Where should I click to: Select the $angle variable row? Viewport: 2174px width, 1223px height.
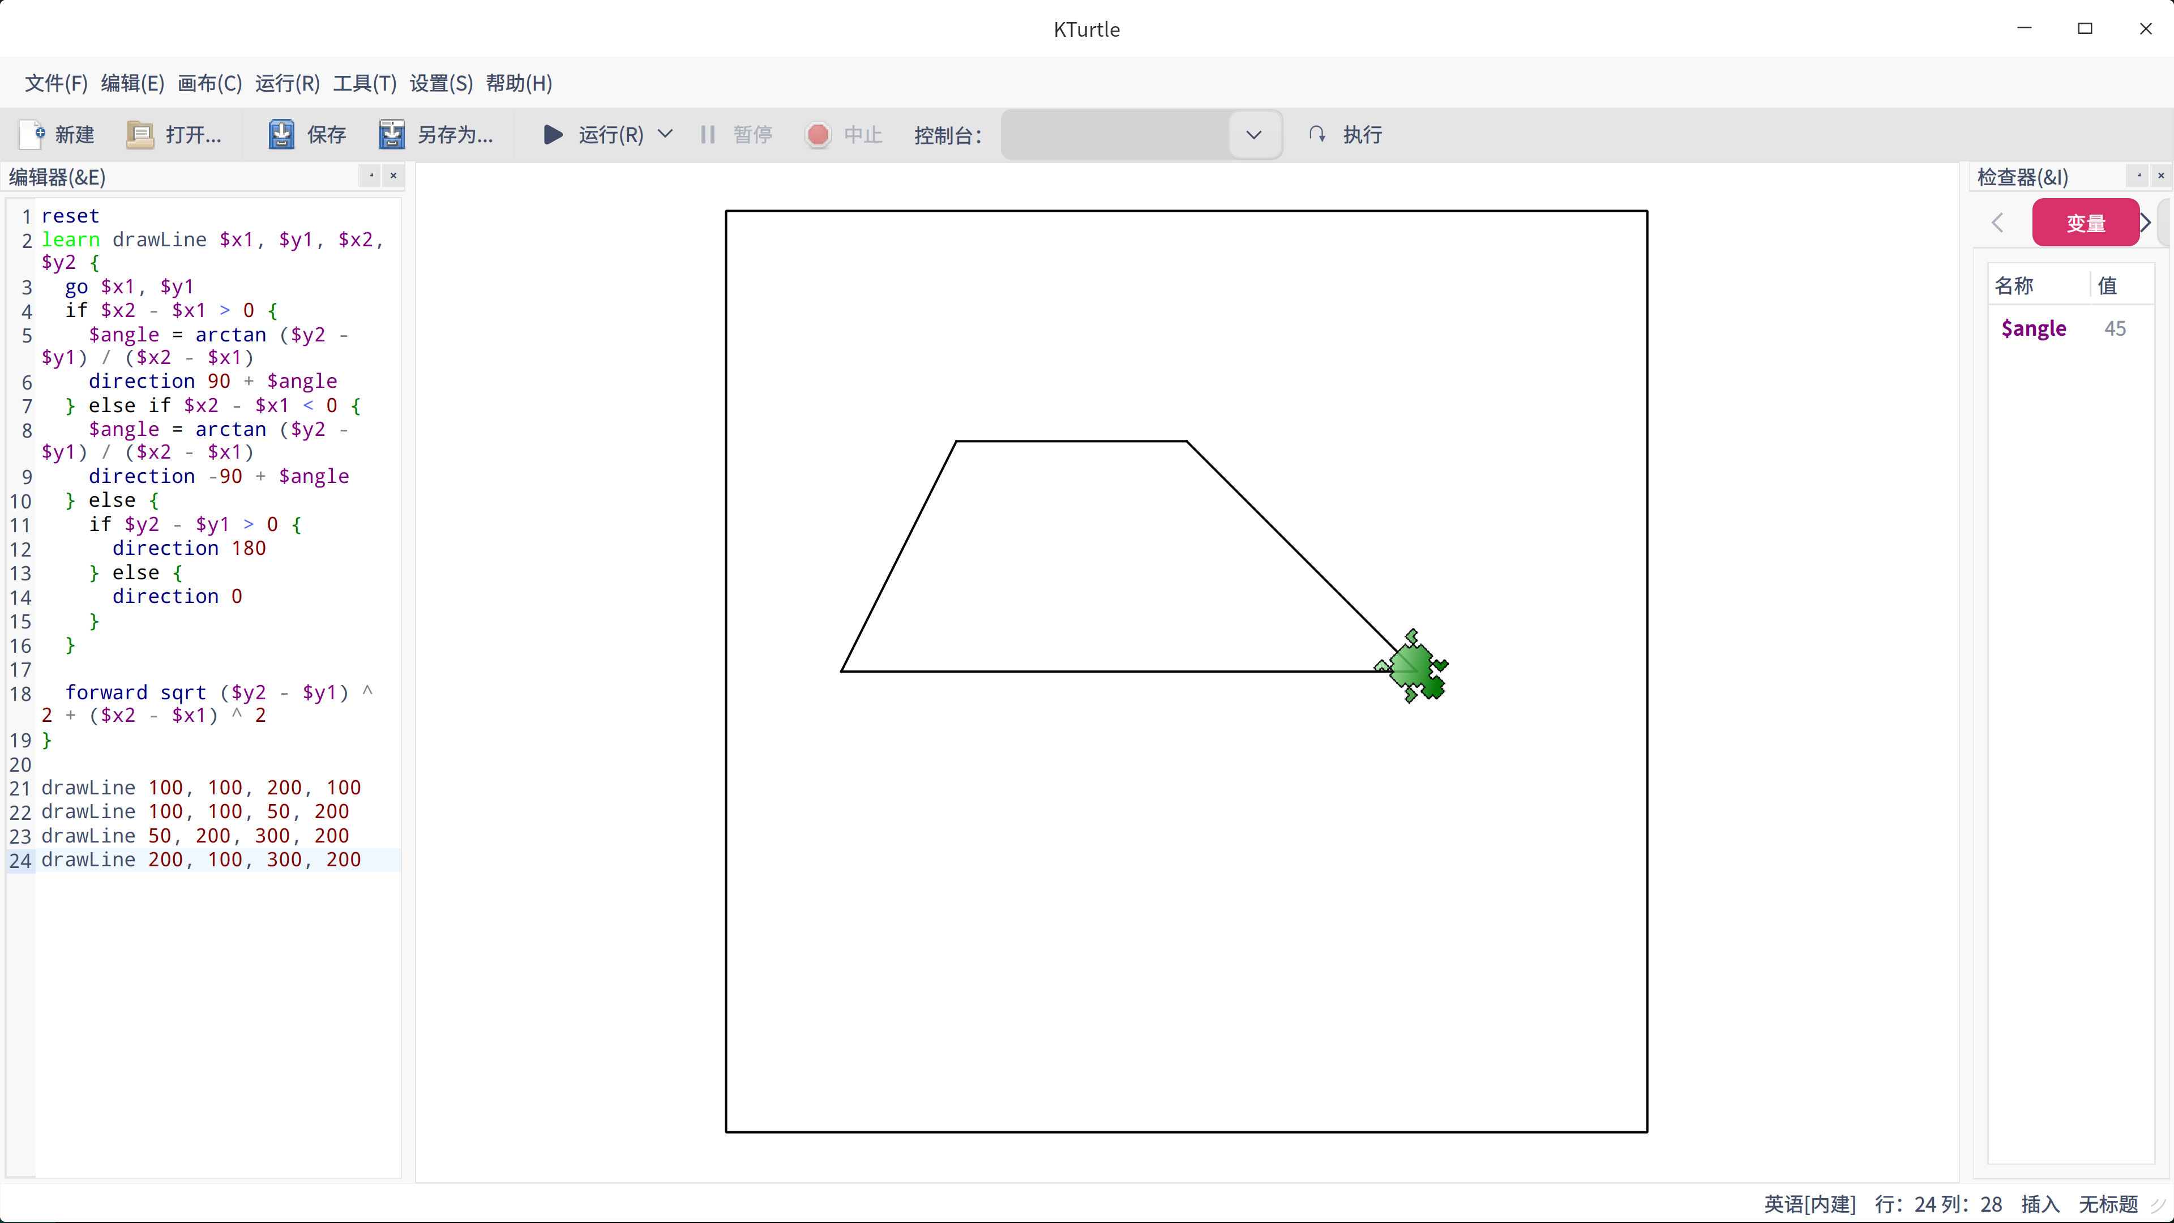pos(2071,328)
